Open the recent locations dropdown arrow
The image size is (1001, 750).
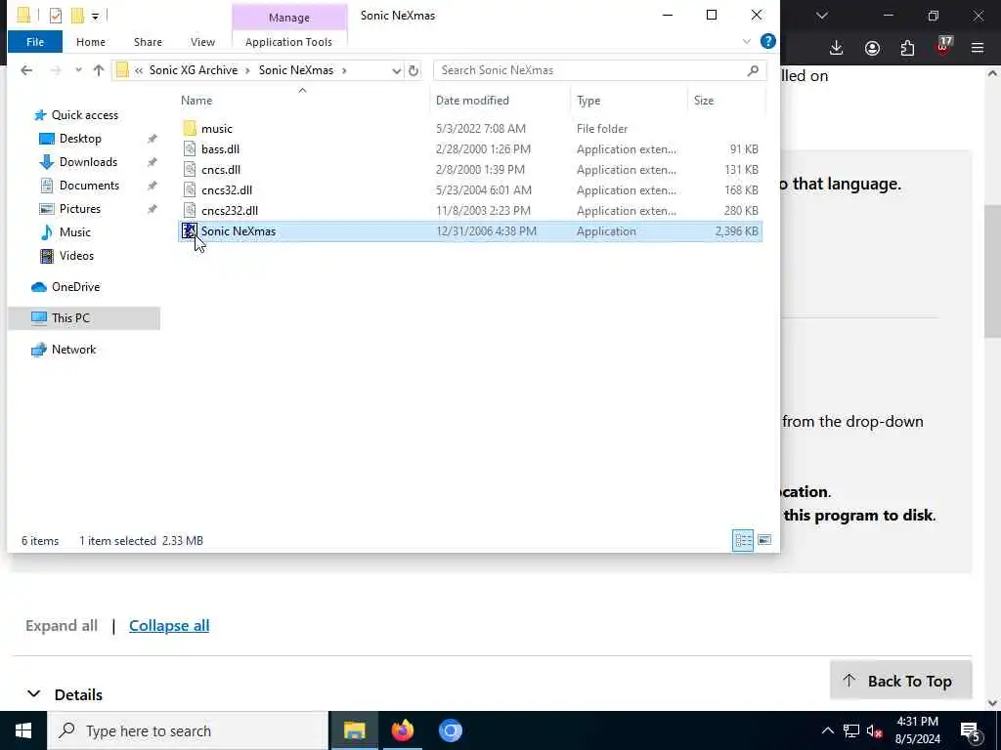coord(78,70)
